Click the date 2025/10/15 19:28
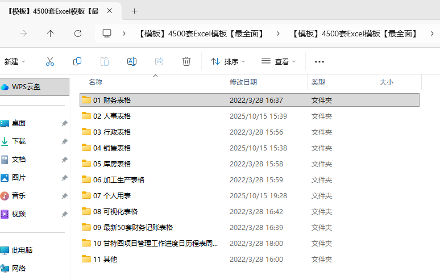The height and width of the screenshot is (280, 440). 259,195
